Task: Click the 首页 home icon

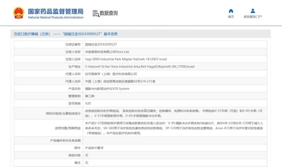Action: click(x=231, y=11)
